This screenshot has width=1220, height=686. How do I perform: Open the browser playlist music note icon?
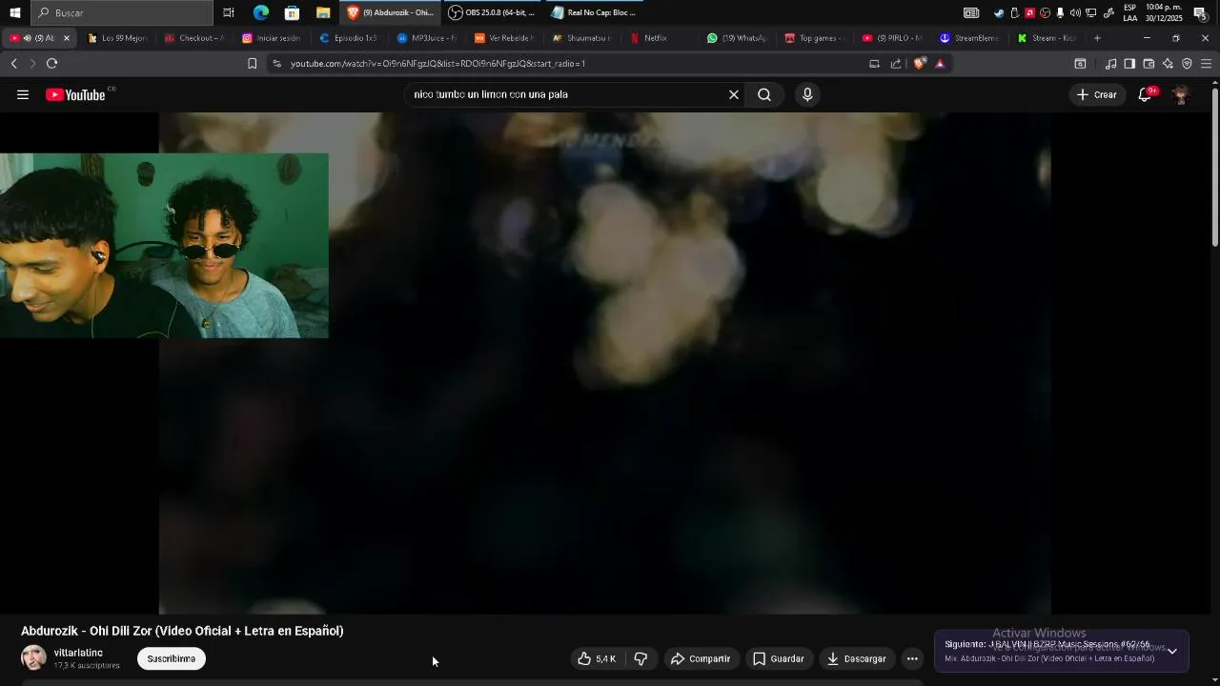coord(1110,64)
